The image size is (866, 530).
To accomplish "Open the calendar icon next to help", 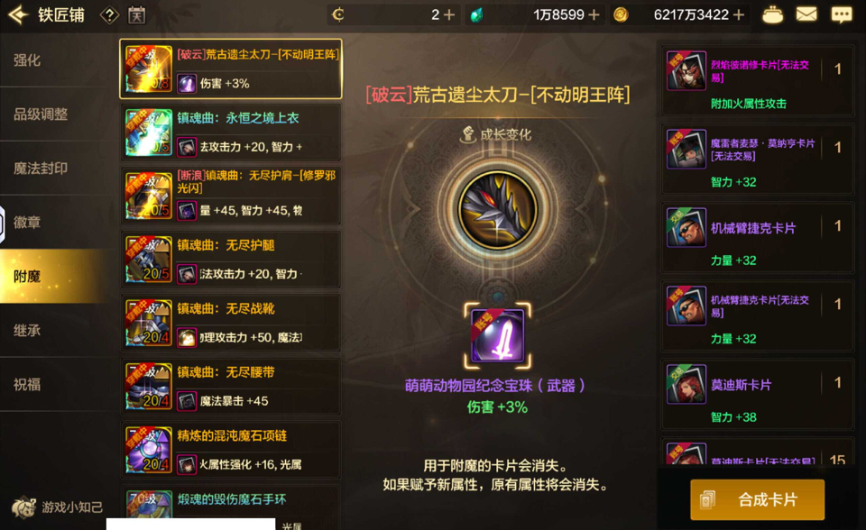I will tap(137, 15).
